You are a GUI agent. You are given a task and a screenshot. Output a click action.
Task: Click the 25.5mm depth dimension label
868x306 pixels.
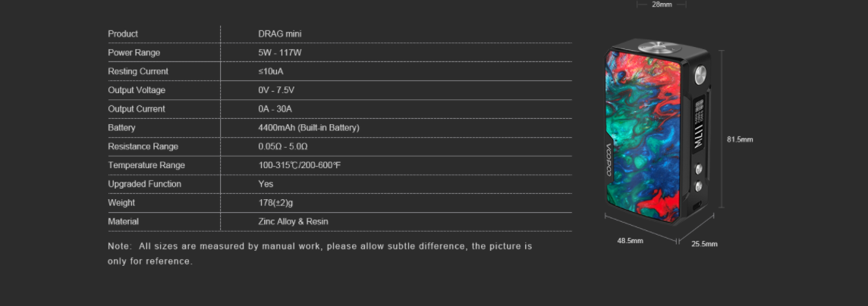[x=704, y=244]
